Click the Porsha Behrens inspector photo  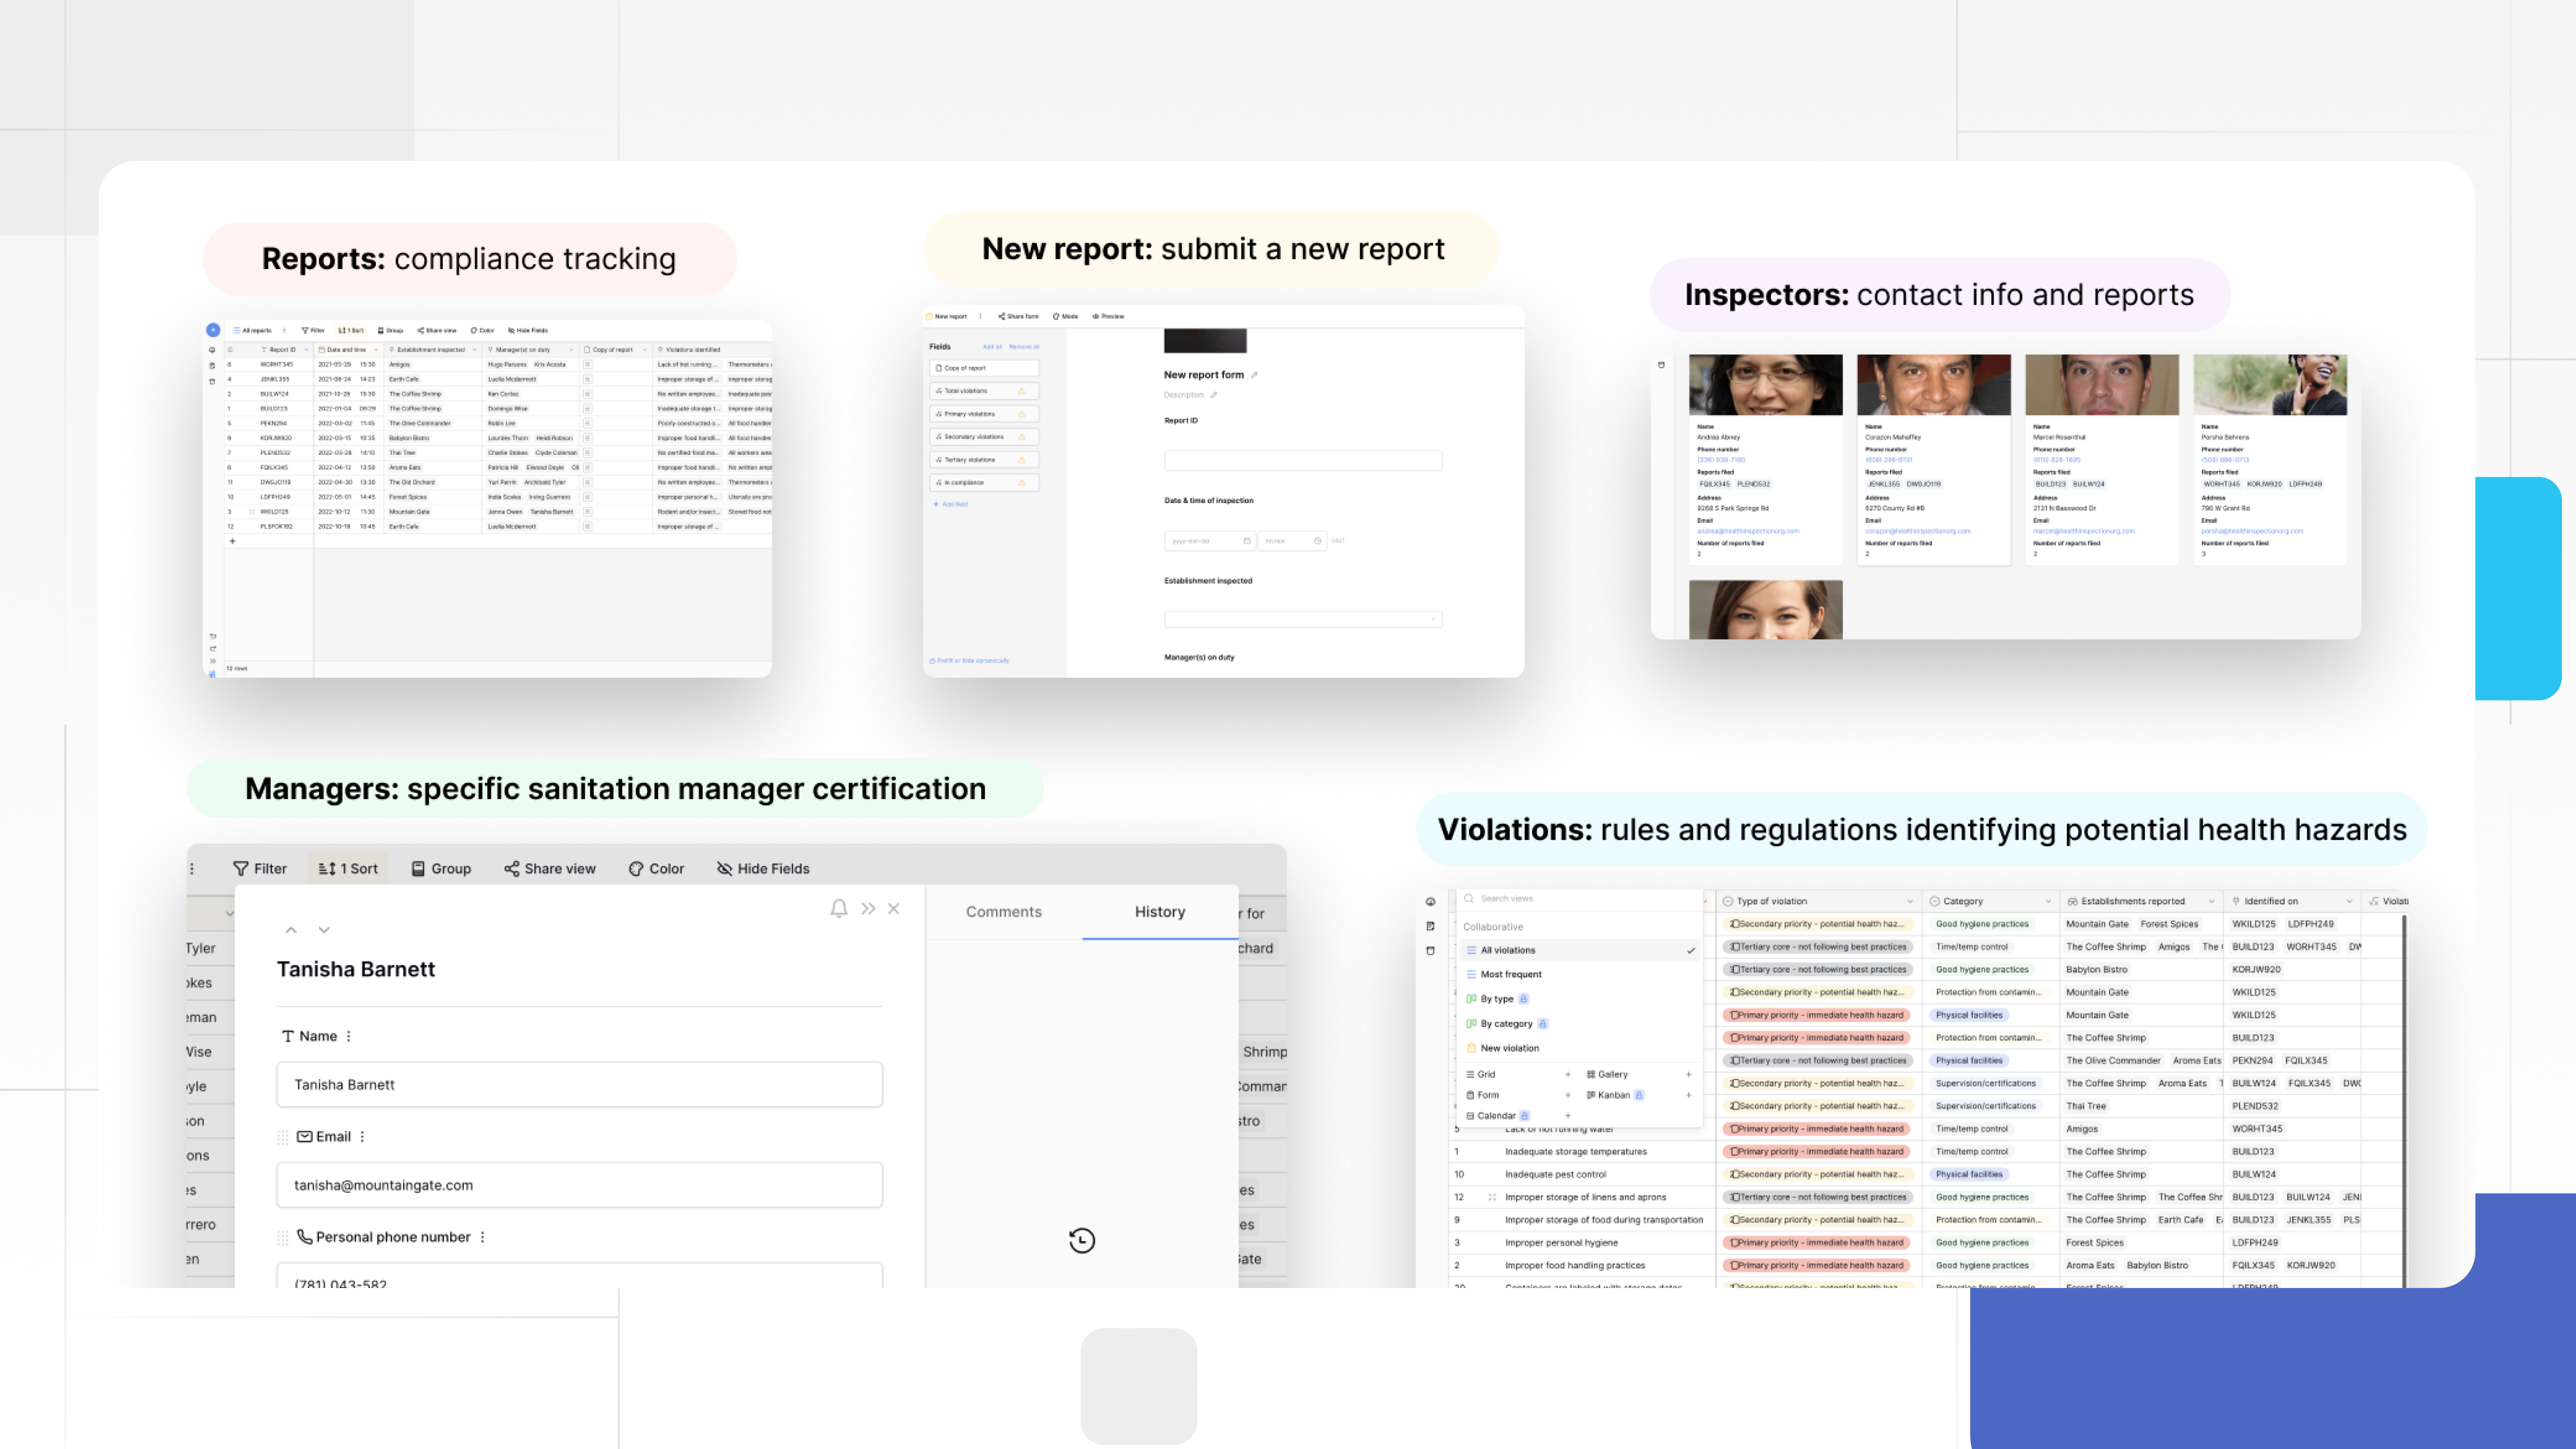(2270, 385)
